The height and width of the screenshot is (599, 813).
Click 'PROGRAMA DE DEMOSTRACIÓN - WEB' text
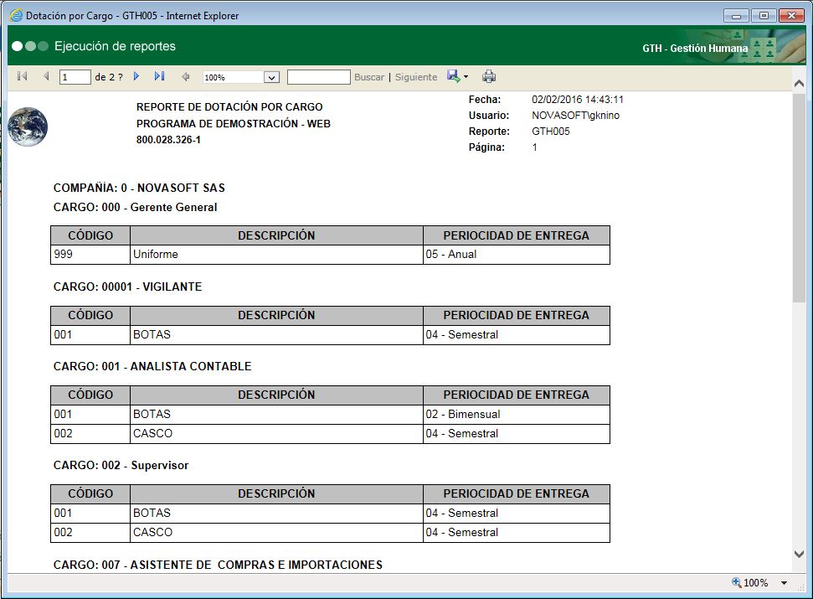tap(234, 123)
